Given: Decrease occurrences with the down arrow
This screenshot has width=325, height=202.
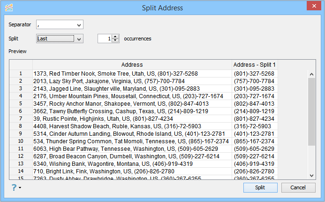Looking at the screenshot, I should pos(115,40).
